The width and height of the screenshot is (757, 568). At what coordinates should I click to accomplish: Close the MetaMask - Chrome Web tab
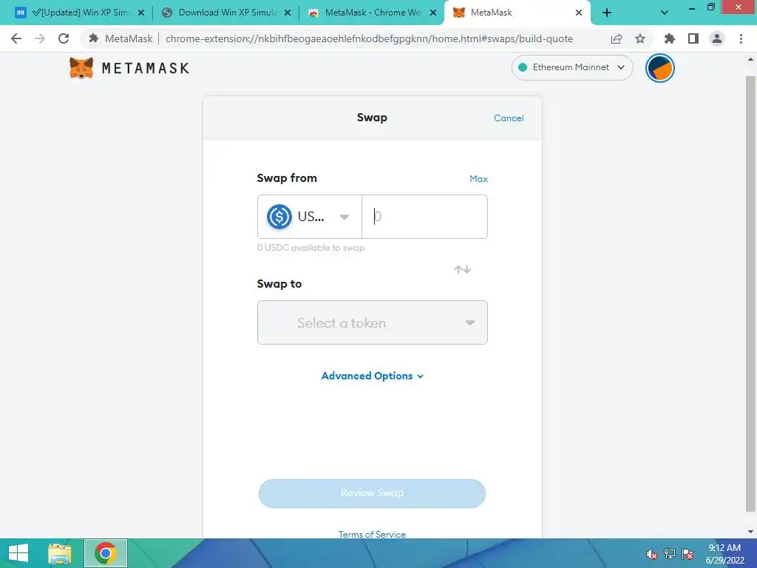pyautogui.click(x=433, y=13)
